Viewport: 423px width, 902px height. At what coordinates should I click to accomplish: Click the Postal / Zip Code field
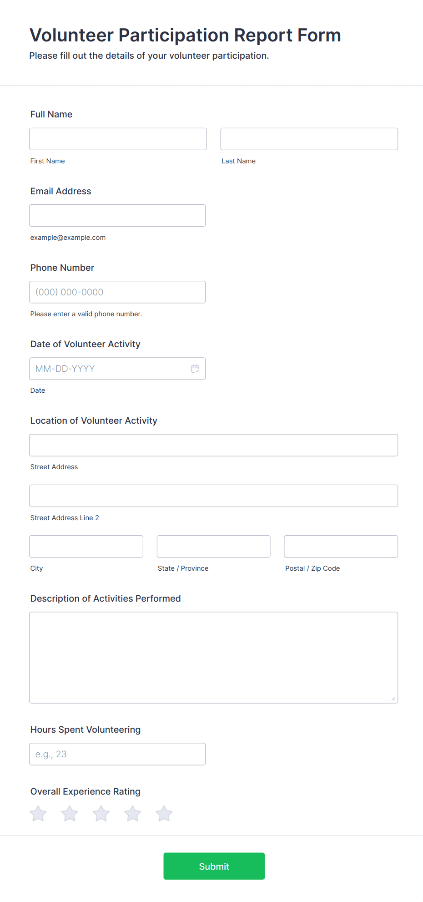tap(340, 546)
